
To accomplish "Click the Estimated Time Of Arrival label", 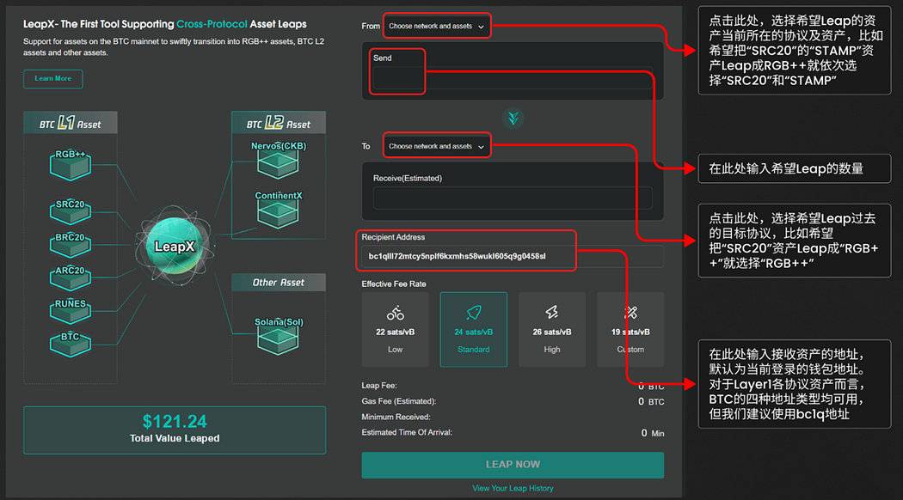I will pyautogui.click(x=407, y=432).
